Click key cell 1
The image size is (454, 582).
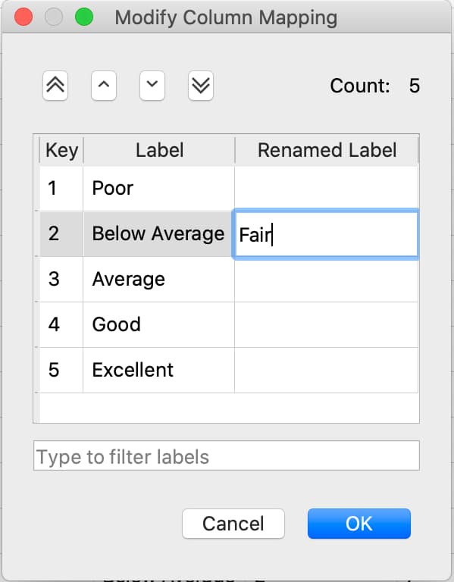click(61, 188)
